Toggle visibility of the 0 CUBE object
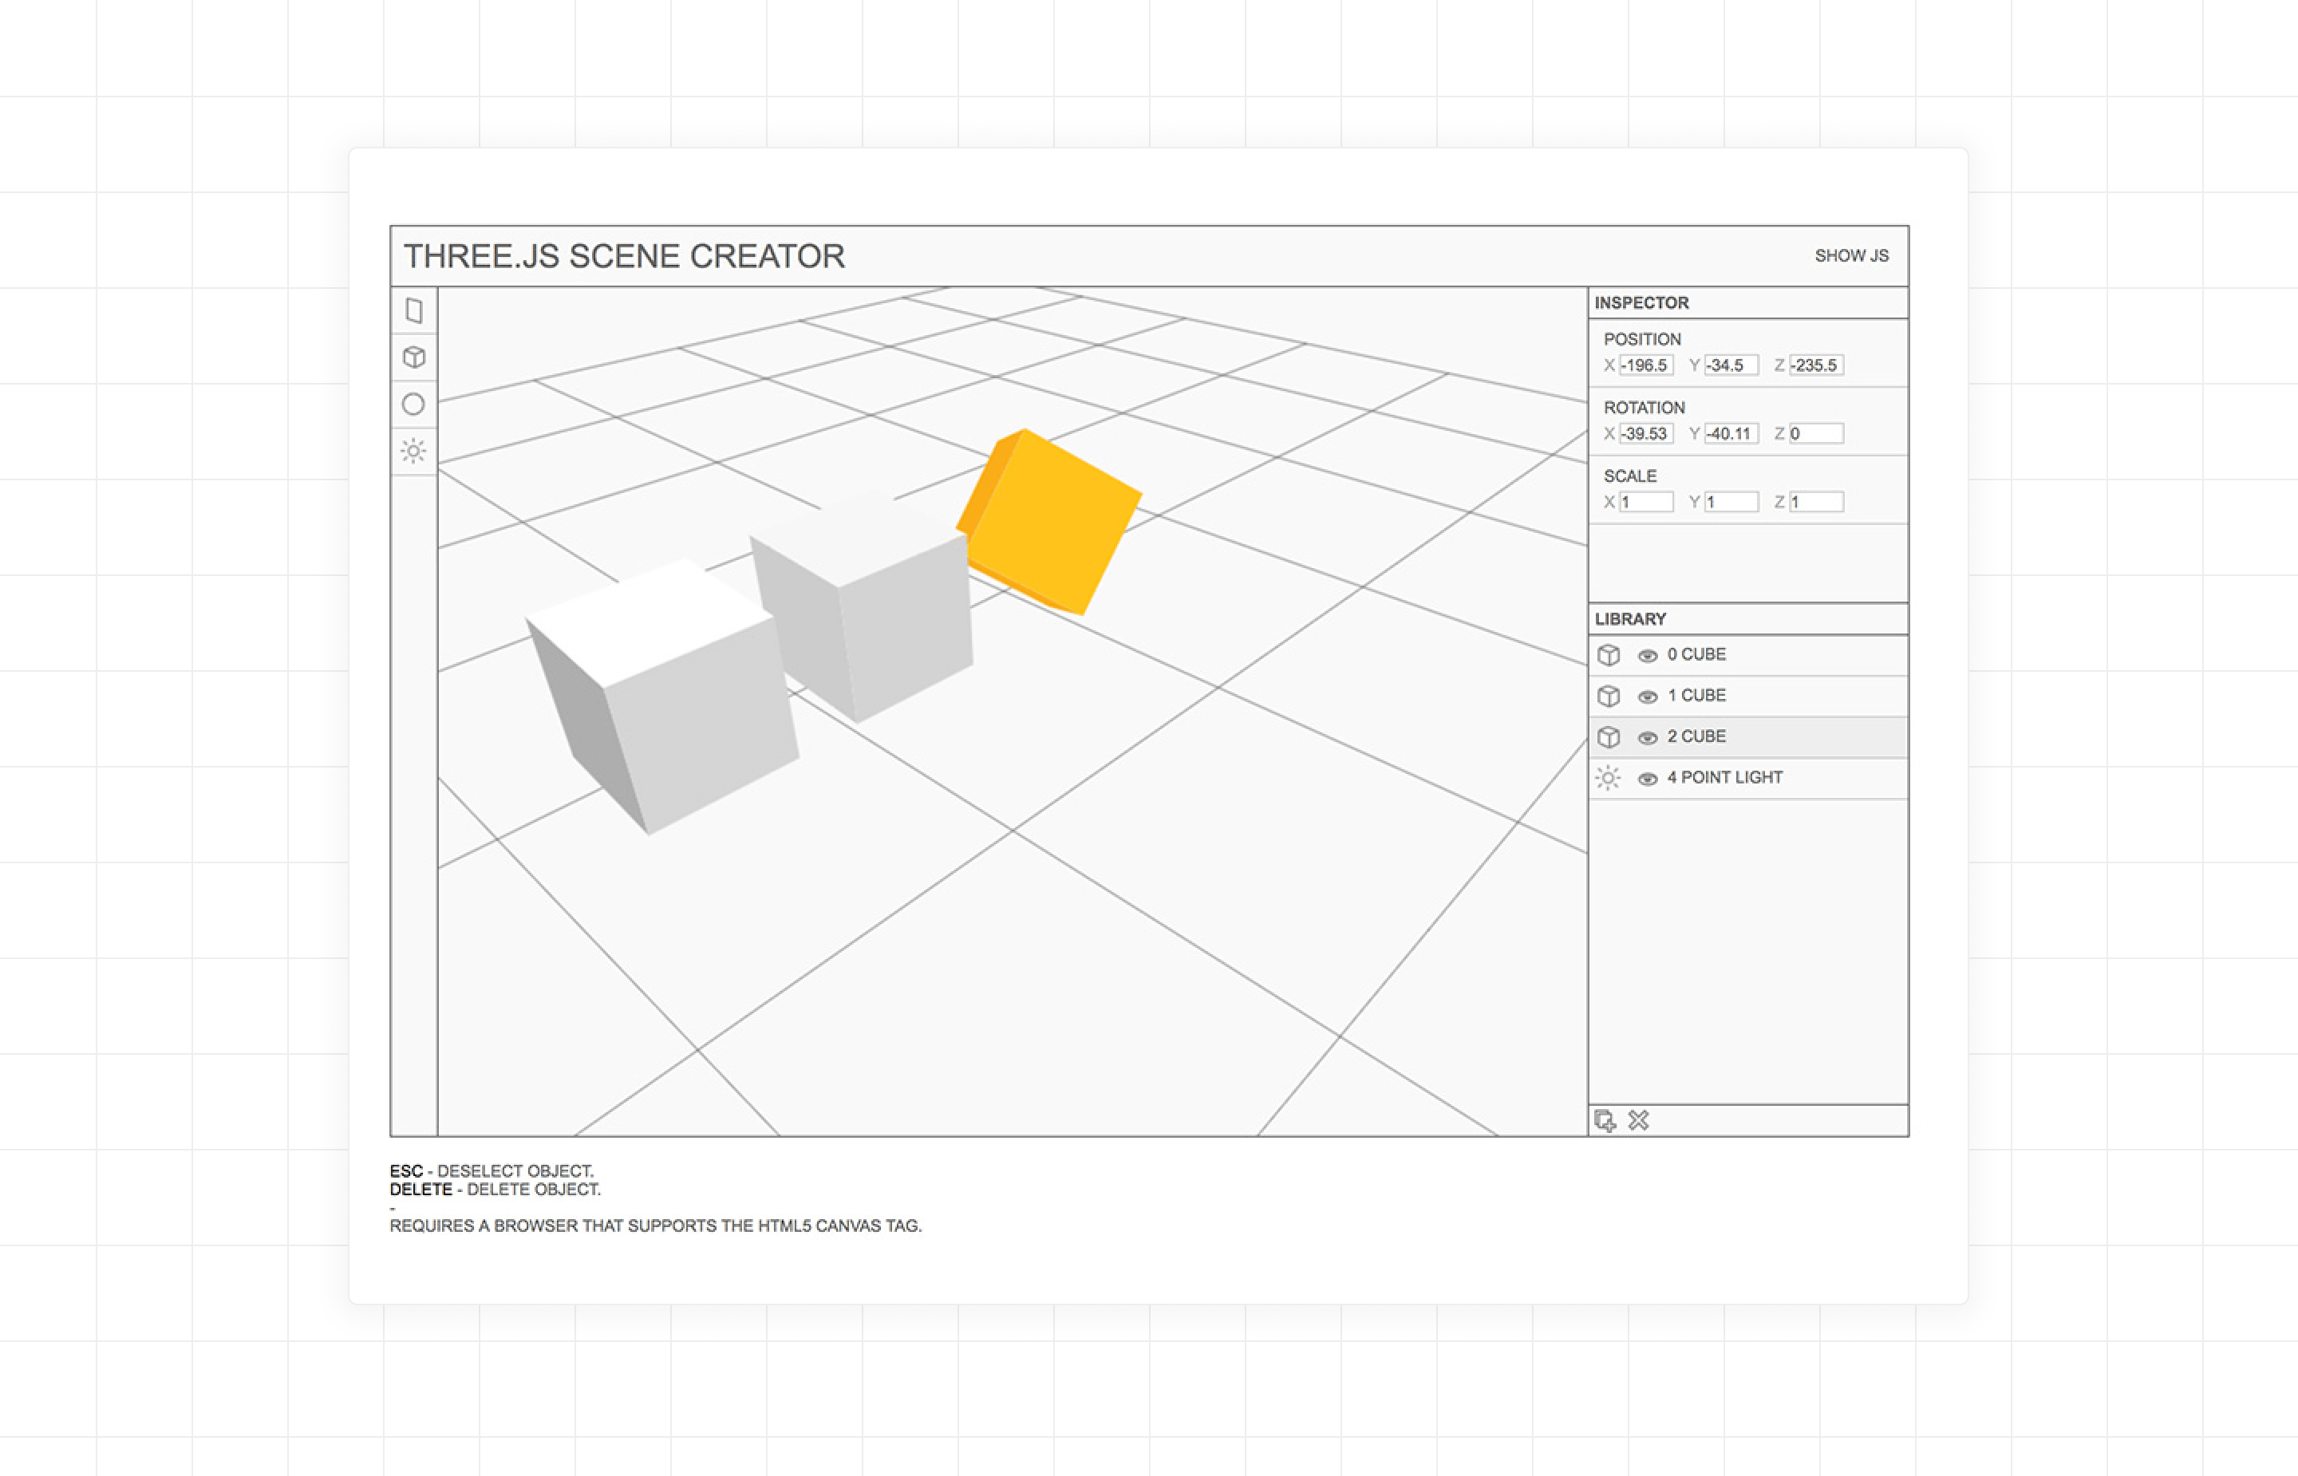 click(1648, 654)
